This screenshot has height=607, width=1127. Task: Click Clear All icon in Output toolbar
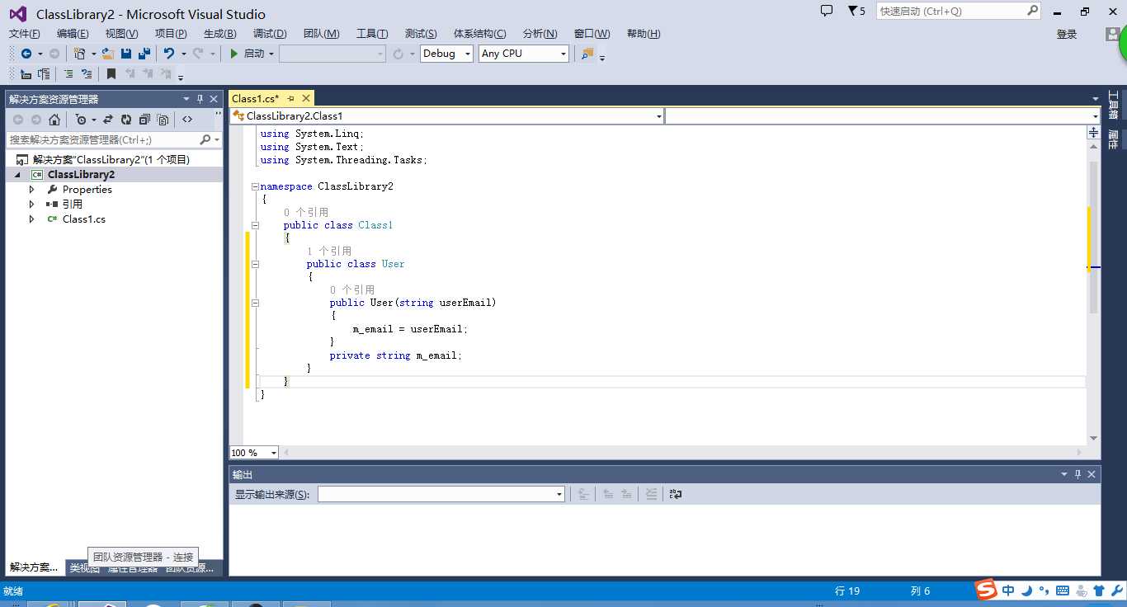(x=652, y=494)
